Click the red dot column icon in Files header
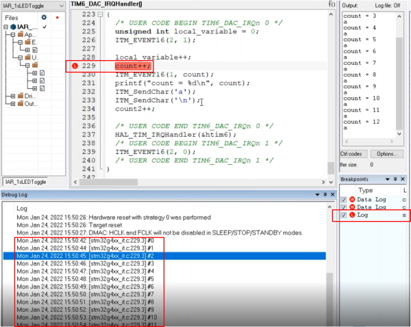The image size is (411, 327). point(58,18)
